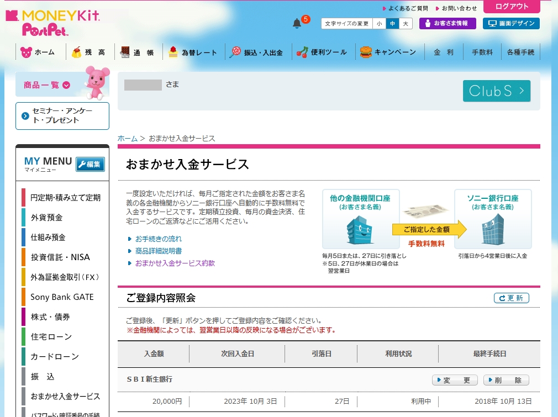Screen dimensions: 558x417
Task: Expand the 商品一覧 dropdown
Action: coord(46,85)
